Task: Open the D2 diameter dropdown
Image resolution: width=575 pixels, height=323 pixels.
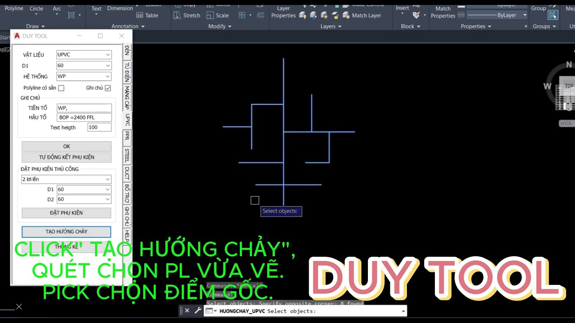Action: point(108,199)
